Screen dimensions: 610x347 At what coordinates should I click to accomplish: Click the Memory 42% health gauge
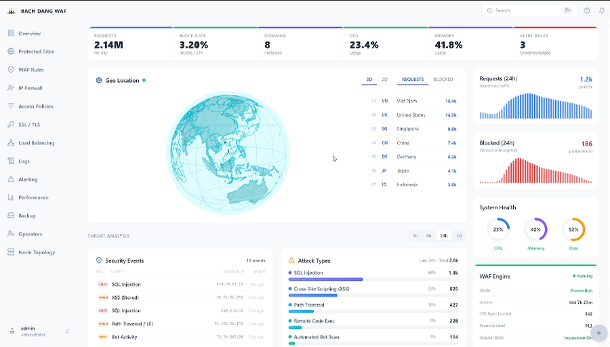pyautogui.click(x=535, y=230)
